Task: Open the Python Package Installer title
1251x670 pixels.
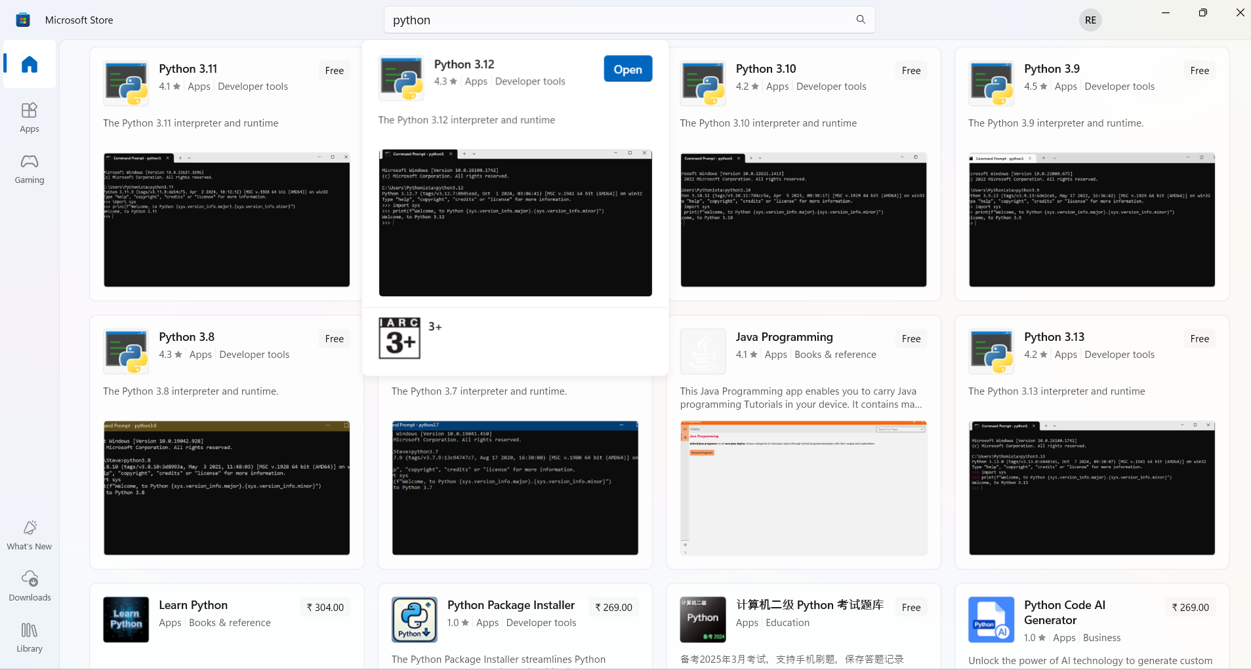Action: (511, 605)
